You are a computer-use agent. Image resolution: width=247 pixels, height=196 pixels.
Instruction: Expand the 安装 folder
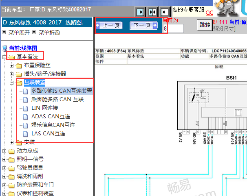click(x=11, y=142)
